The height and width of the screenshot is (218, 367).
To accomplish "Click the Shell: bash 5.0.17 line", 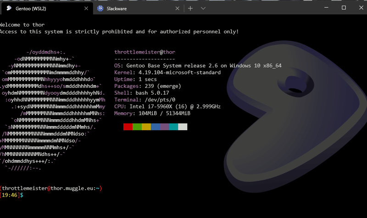I will [x=142, y=93].
